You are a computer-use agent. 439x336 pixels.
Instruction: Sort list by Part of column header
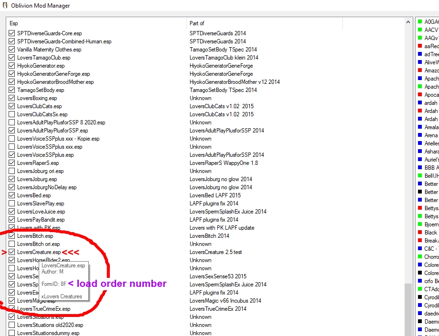coord(265,23)
